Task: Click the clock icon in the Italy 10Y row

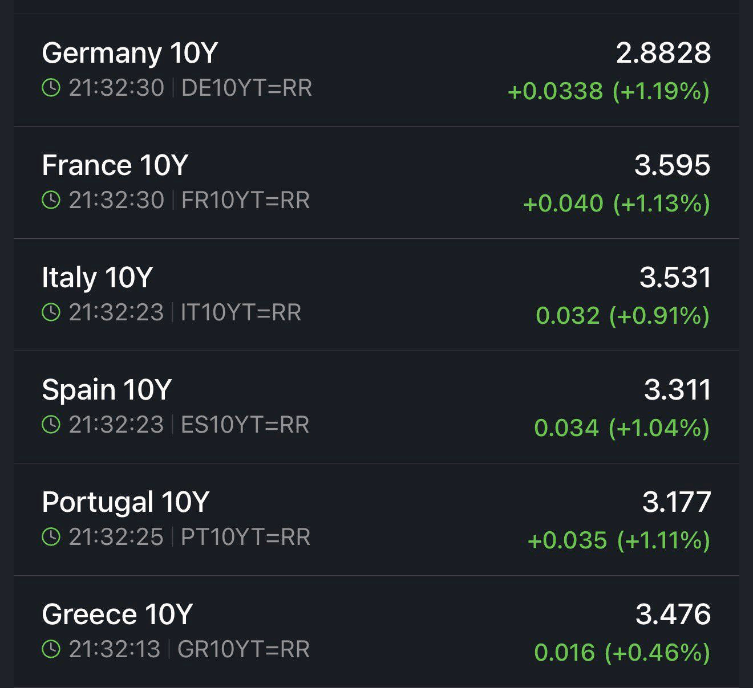Action: pos(51,312)
